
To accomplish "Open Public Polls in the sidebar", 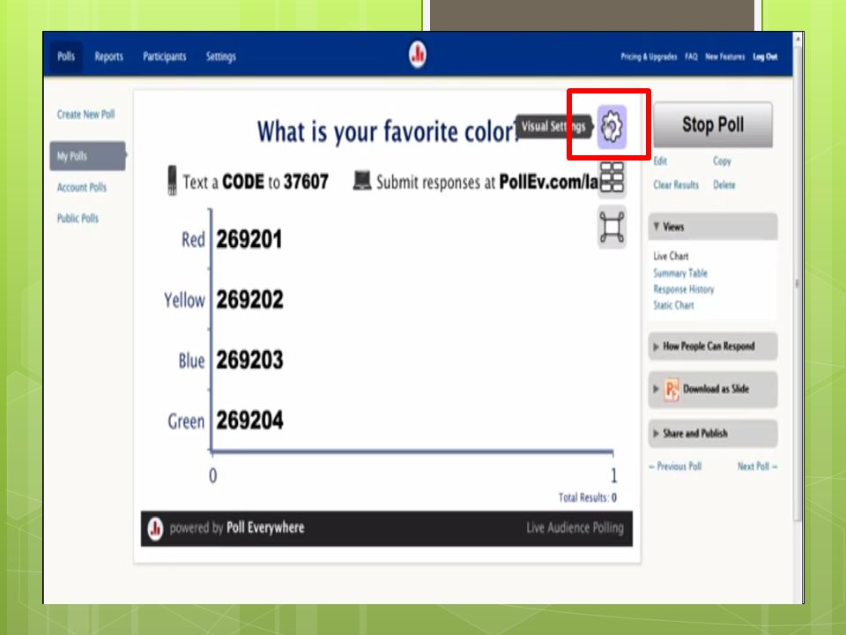I will click(x=78, y=218).
